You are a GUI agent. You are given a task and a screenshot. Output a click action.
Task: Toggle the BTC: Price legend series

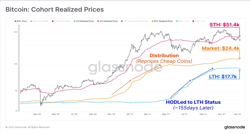pyautogui.click(x=21, y=21)
